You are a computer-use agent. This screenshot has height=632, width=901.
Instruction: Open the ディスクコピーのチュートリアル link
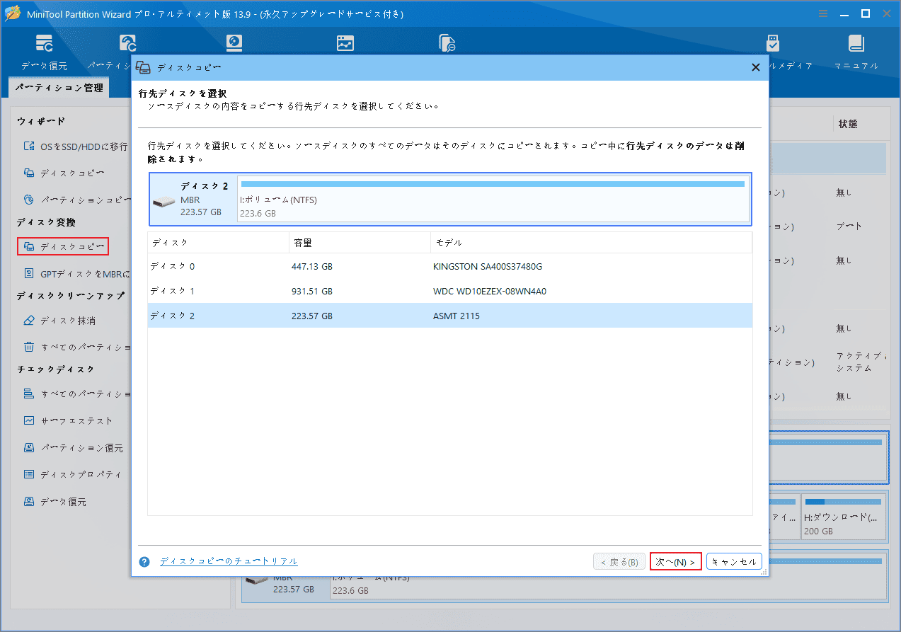[x=229, y=561]
